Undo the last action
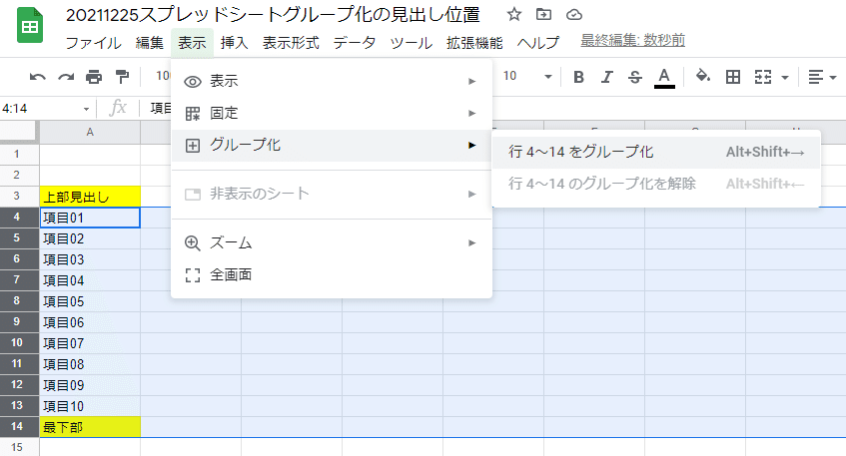 point(37,77)
